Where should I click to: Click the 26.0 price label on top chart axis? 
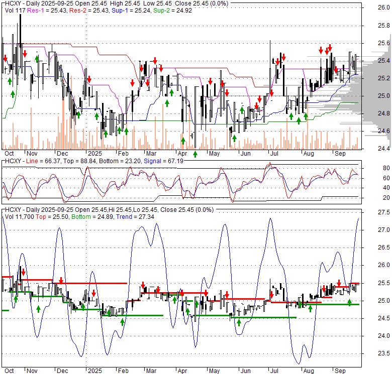coord(384,8)
